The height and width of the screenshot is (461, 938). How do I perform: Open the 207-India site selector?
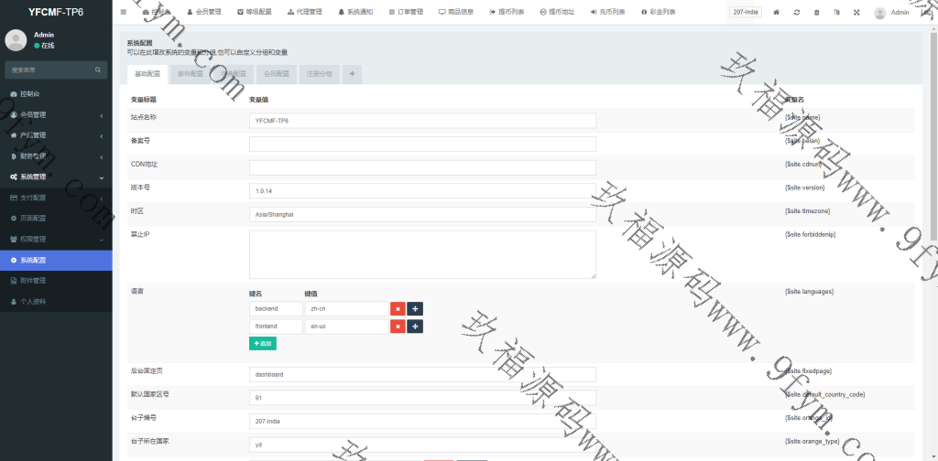(x=745, y=12)
